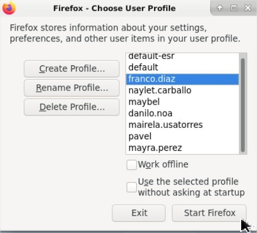The height and width of the screenshot is (233, 257).
Task: Select the franco.diaz profile
Action: click(182, 79)
